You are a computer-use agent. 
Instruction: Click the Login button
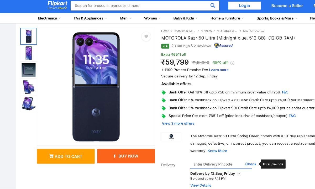(x=244, y=6)
